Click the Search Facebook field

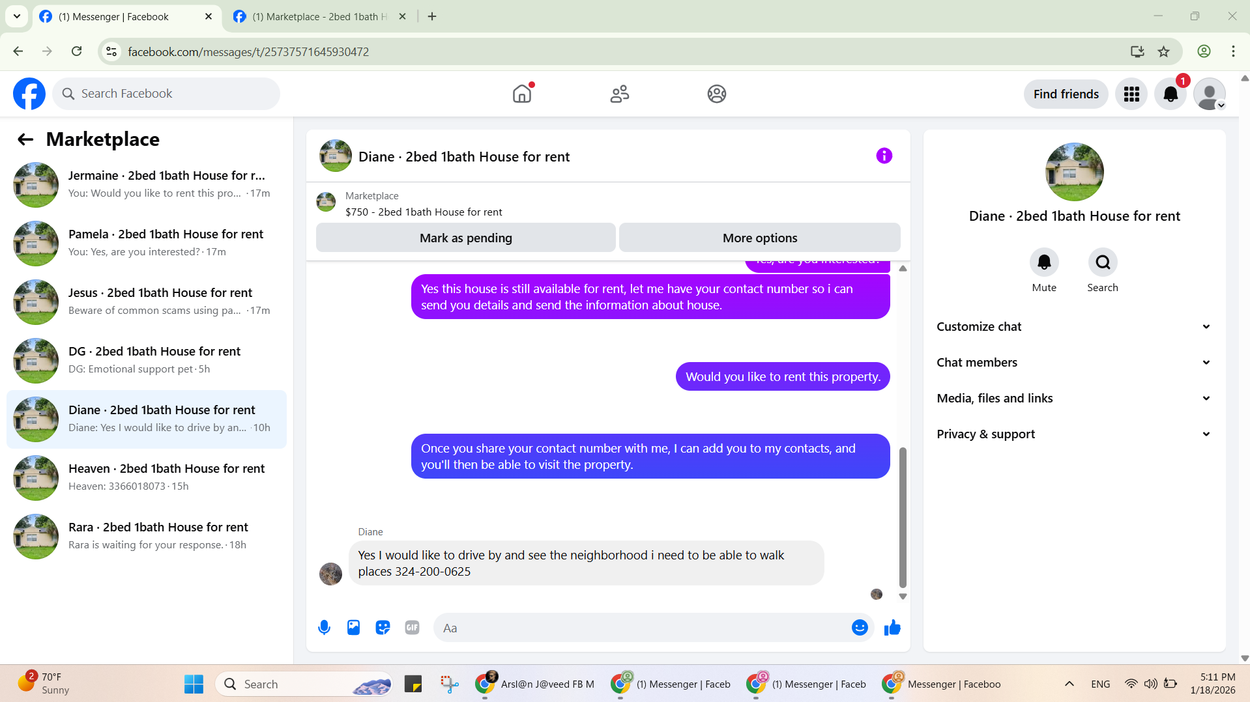point(166,94)
